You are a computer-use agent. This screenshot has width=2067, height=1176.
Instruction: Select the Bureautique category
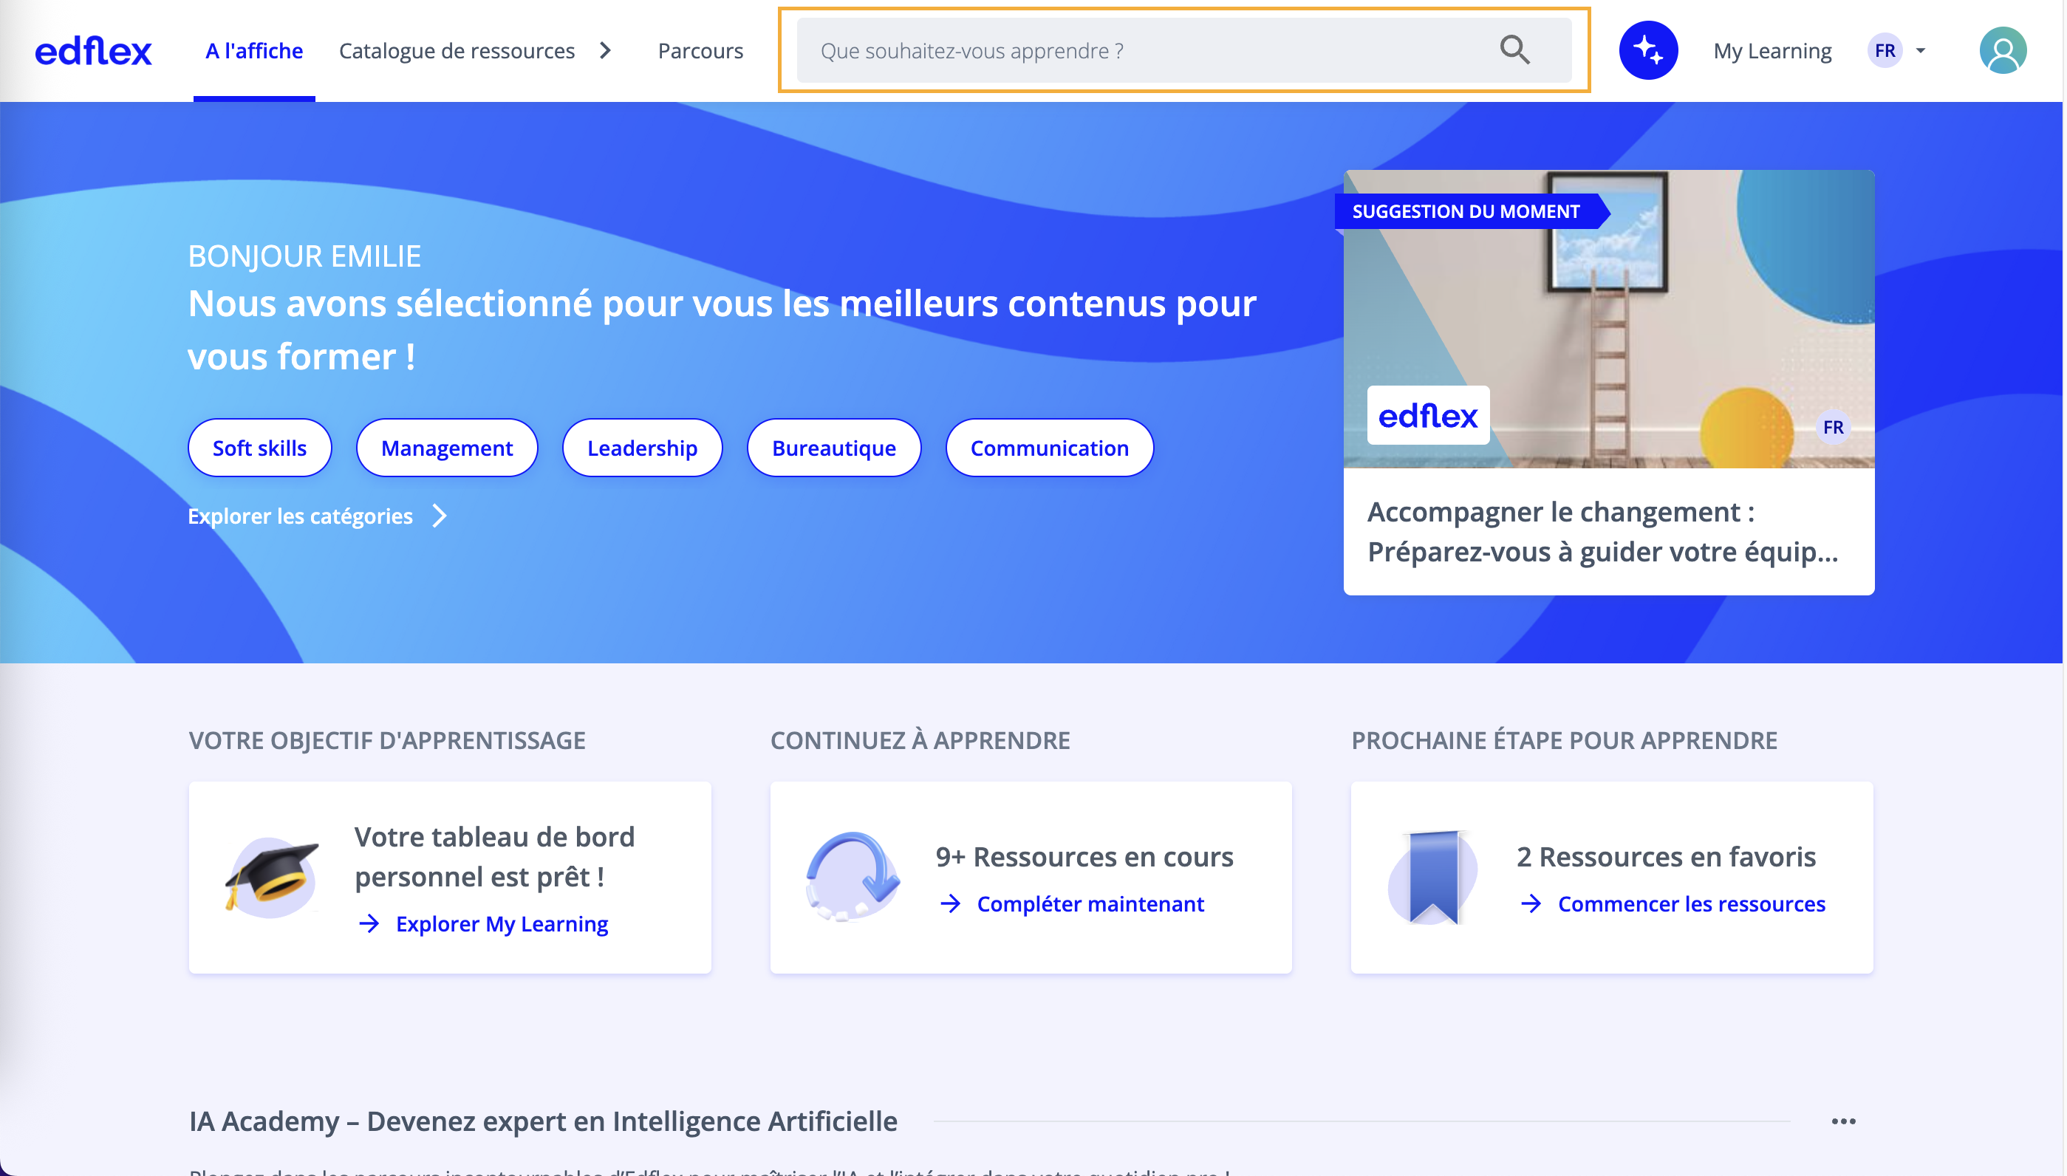click(833, 448)
